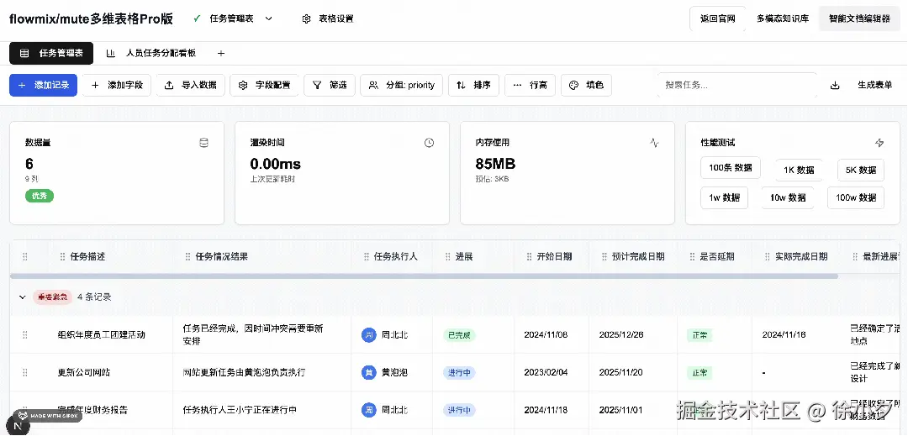Image resolution: width=908 pixels, height=436 pixels.
Task: Click the 生成表单 button
Action: pyautogui.click(x=874, y=85)
